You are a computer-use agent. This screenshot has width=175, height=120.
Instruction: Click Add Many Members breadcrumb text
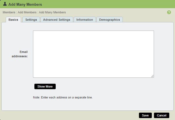point(52,12)
